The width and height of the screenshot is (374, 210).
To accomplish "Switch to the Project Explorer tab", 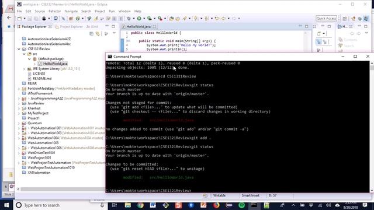I will 69,27.
